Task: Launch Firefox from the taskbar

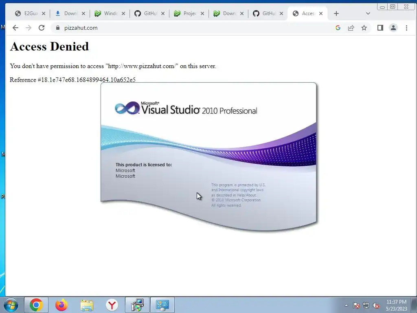Action: pos(61,305)
